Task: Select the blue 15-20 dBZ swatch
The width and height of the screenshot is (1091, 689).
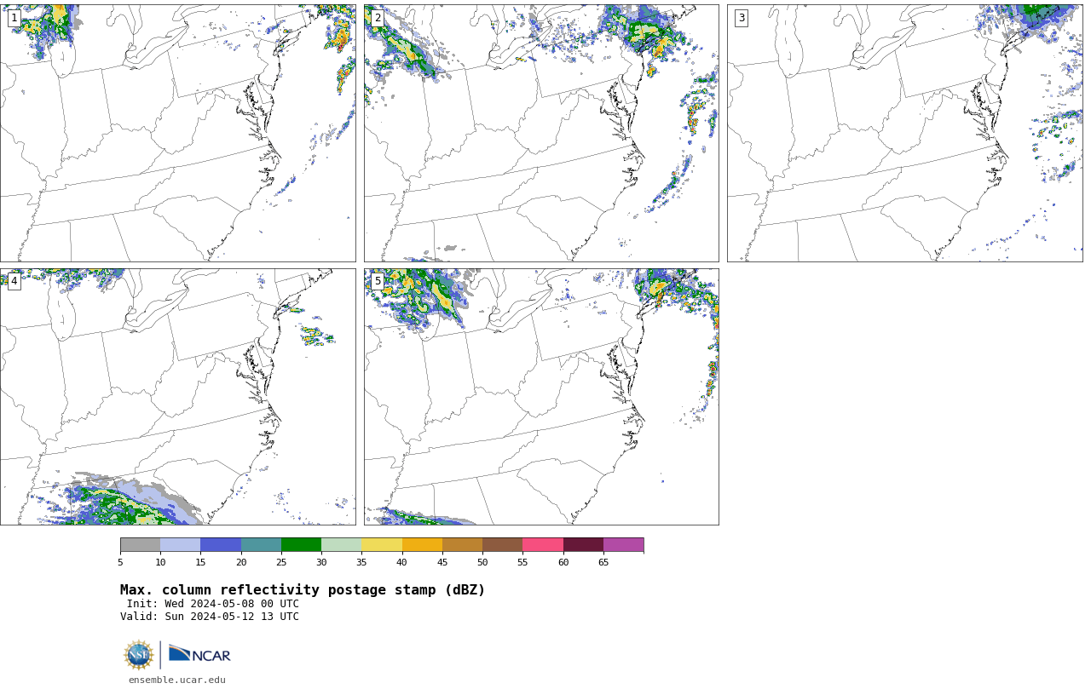Action: click(x=221, y=545)
